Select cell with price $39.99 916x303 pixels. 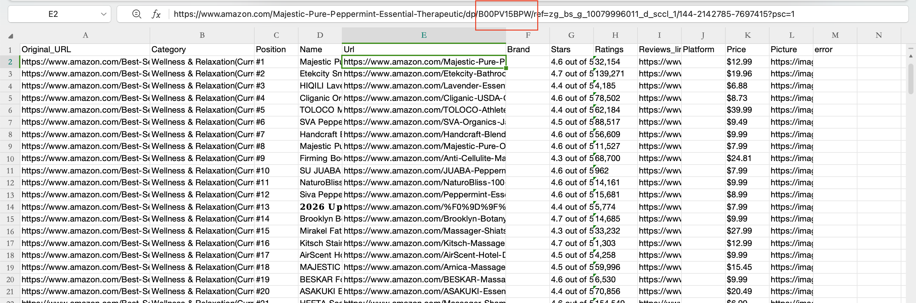(x=747, y=110)
